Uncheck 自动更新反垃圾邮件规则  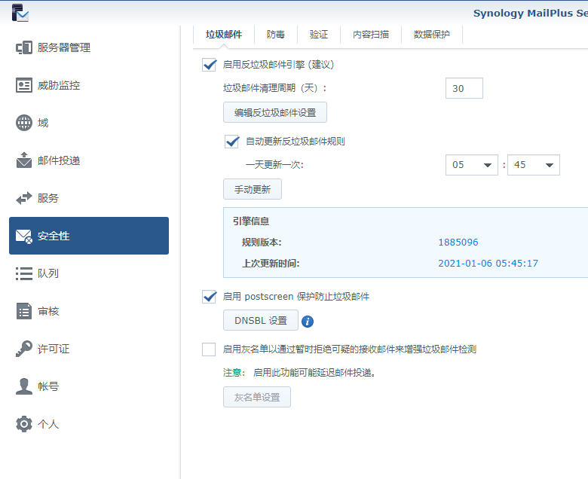click(232, 141)
